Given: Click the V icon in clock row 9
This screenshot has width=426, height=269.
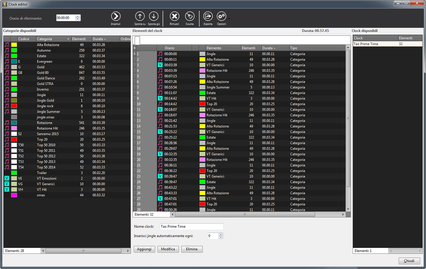Looking at the screenshot, I should tap(160, 98).
